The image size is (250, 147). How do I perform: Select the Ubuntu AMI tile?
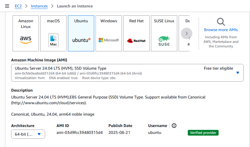pos(81,33)
